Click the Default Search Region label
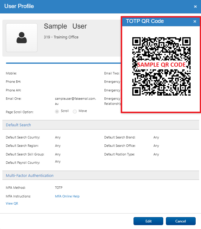This screenshot has width=201, height=229. 22,146
